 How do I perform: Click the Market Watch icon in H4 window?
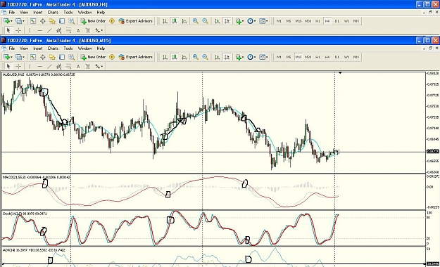tap(33, 21)
